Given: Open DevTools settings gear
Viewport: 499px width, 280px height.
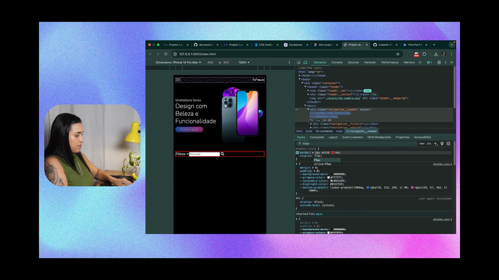Looking at the screenshot, I should click(439, 62).
